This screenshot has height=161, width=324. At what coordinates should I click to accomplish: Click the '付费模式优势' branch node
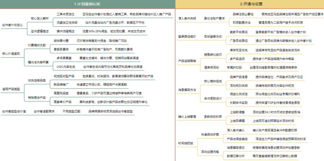37,45
